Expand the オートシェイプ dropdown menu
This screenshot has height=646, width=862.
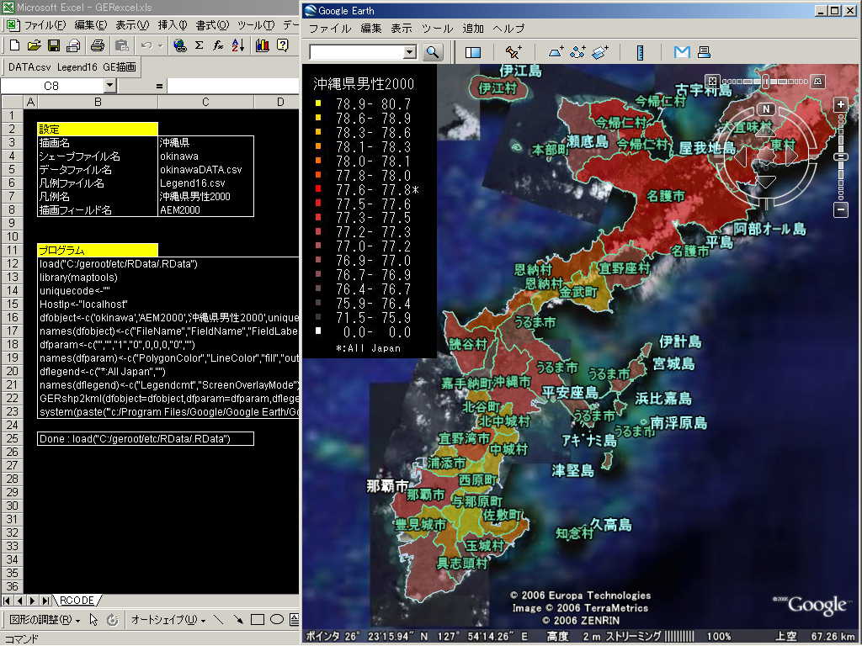[x=168, y=620]
